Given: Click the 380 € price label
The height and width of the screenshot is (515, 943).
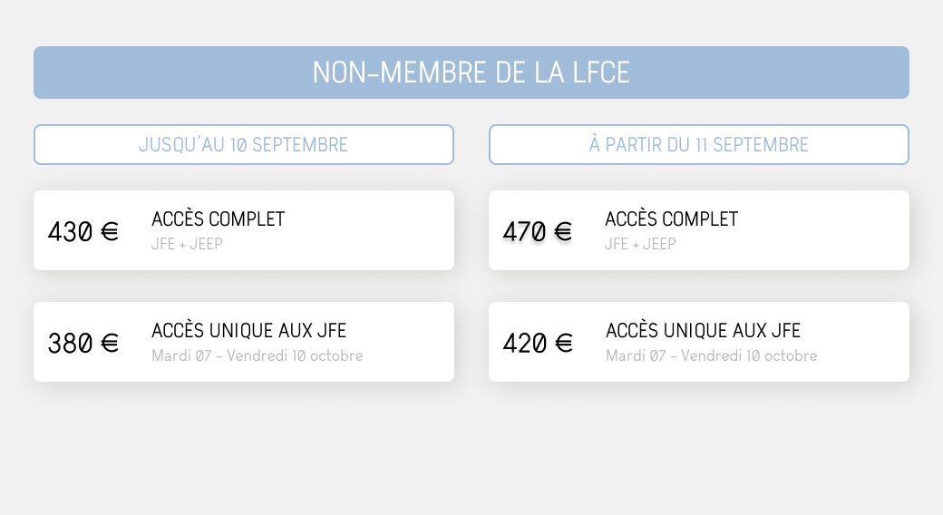Looking at the screenshot, I should click(x=83, y=343).
